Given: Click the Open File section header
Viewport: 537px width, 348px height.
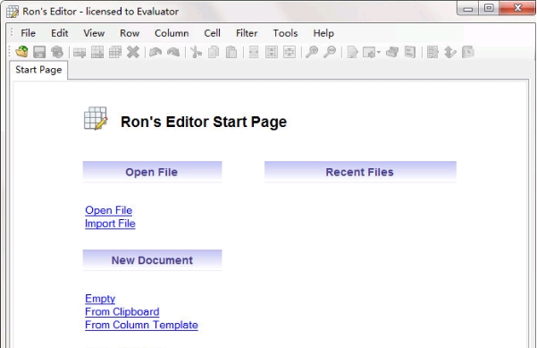Looking at the screenshot, I should [152, 172].
